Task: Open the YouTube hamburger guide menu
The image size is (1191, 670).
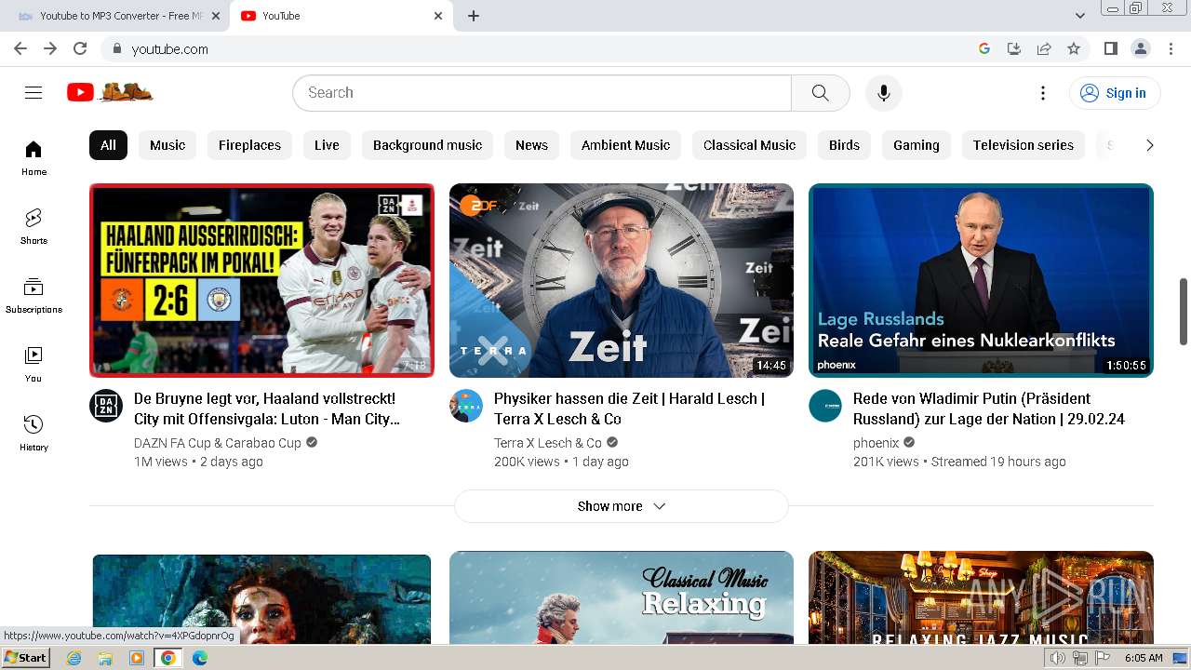Action: 33,92
